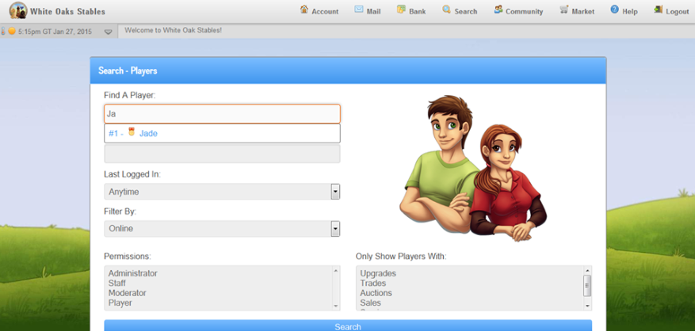The height and width of the screenshot is (331, 695).
Task: Click the thermometer icon in status bar
Action: pos(3,32)
